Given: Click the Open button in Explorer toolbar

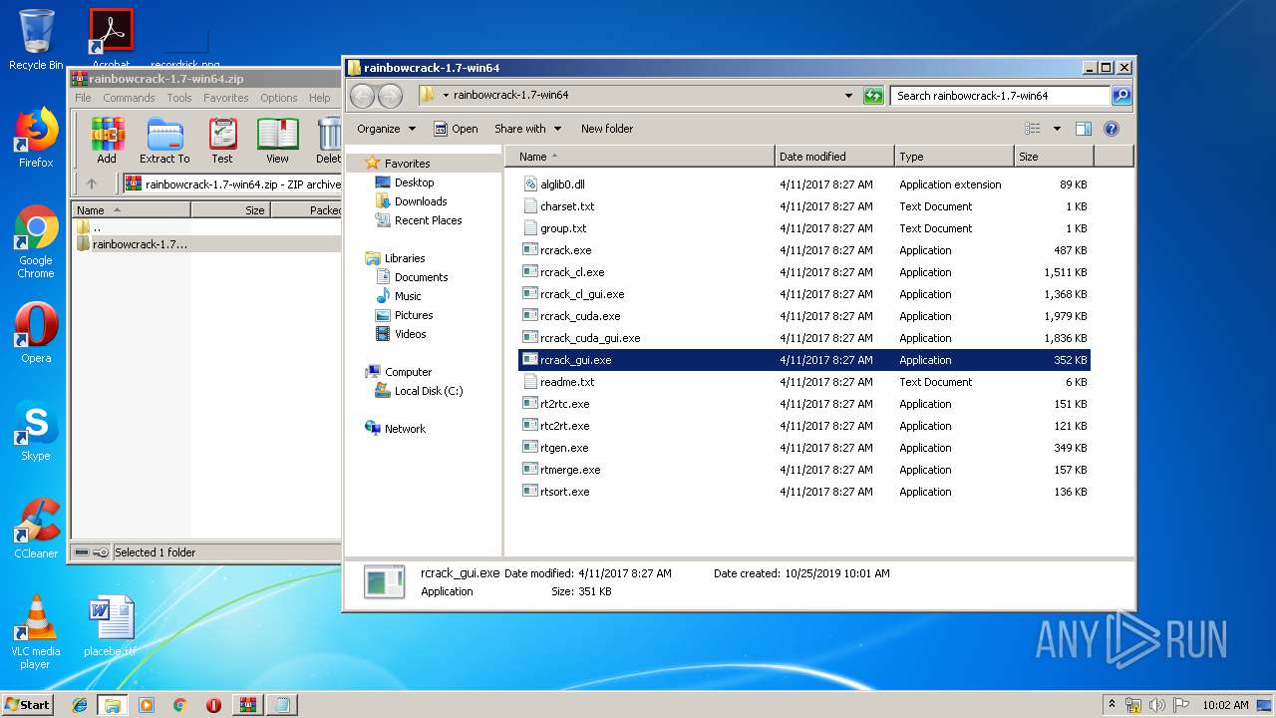Looking at the screenshot, I should tap(456, 129).
